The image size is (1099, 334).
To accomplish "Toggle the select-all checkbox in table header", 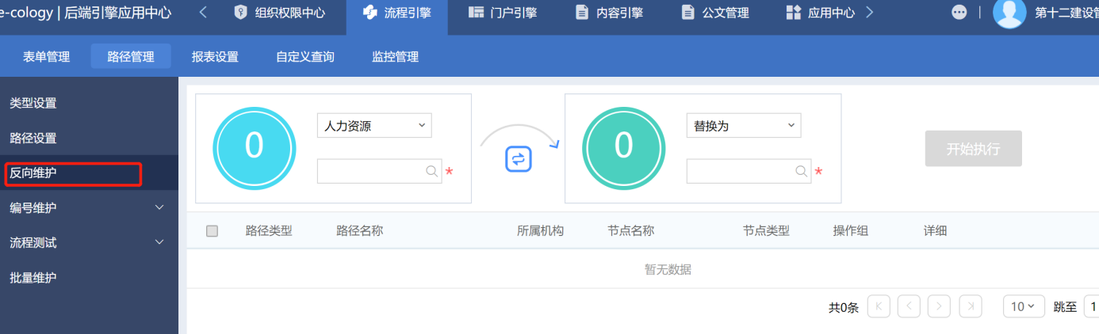I will [x=212, y=231].
